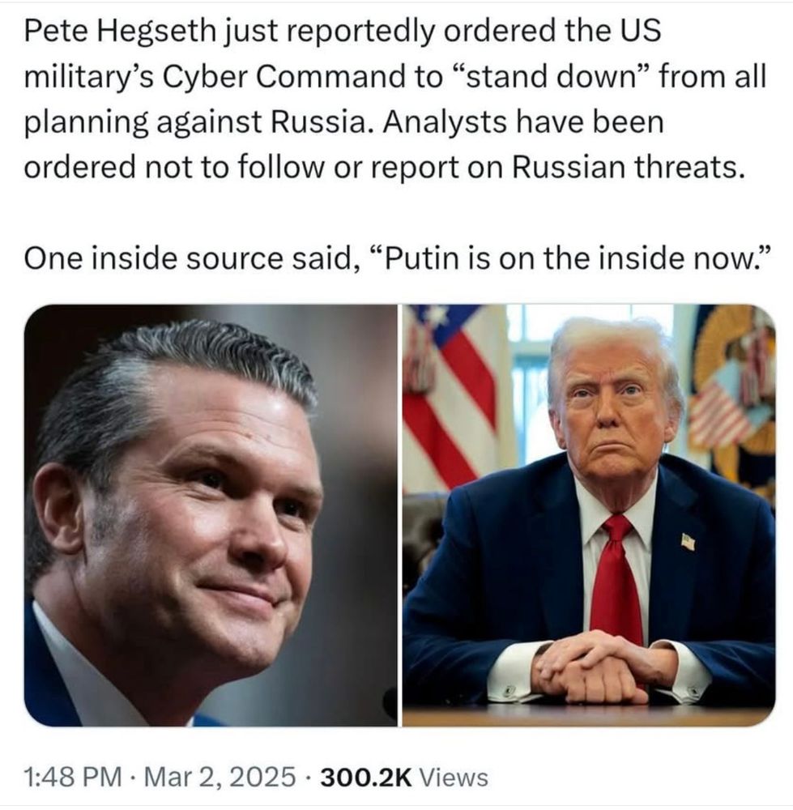Click the "Putin is on the inside now." quote
Viewport: 793px width, 810px height.
click(x=571, y=258)
